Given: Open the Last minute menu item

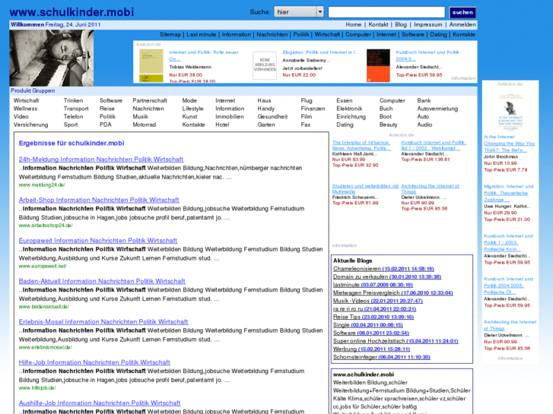Looking at the screenshot, I should point(202,34).
